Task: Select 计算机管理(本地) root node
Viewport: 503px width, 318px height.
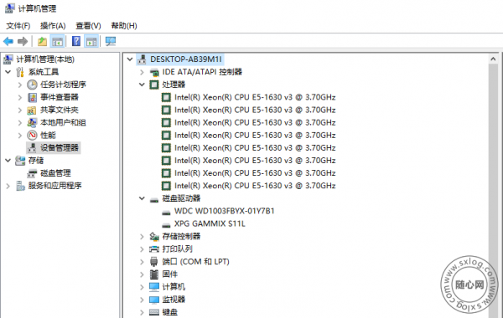Action: pos(45,59)
